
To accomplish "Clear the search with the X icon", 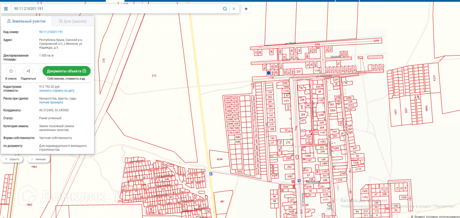I will tap(234, 8).
